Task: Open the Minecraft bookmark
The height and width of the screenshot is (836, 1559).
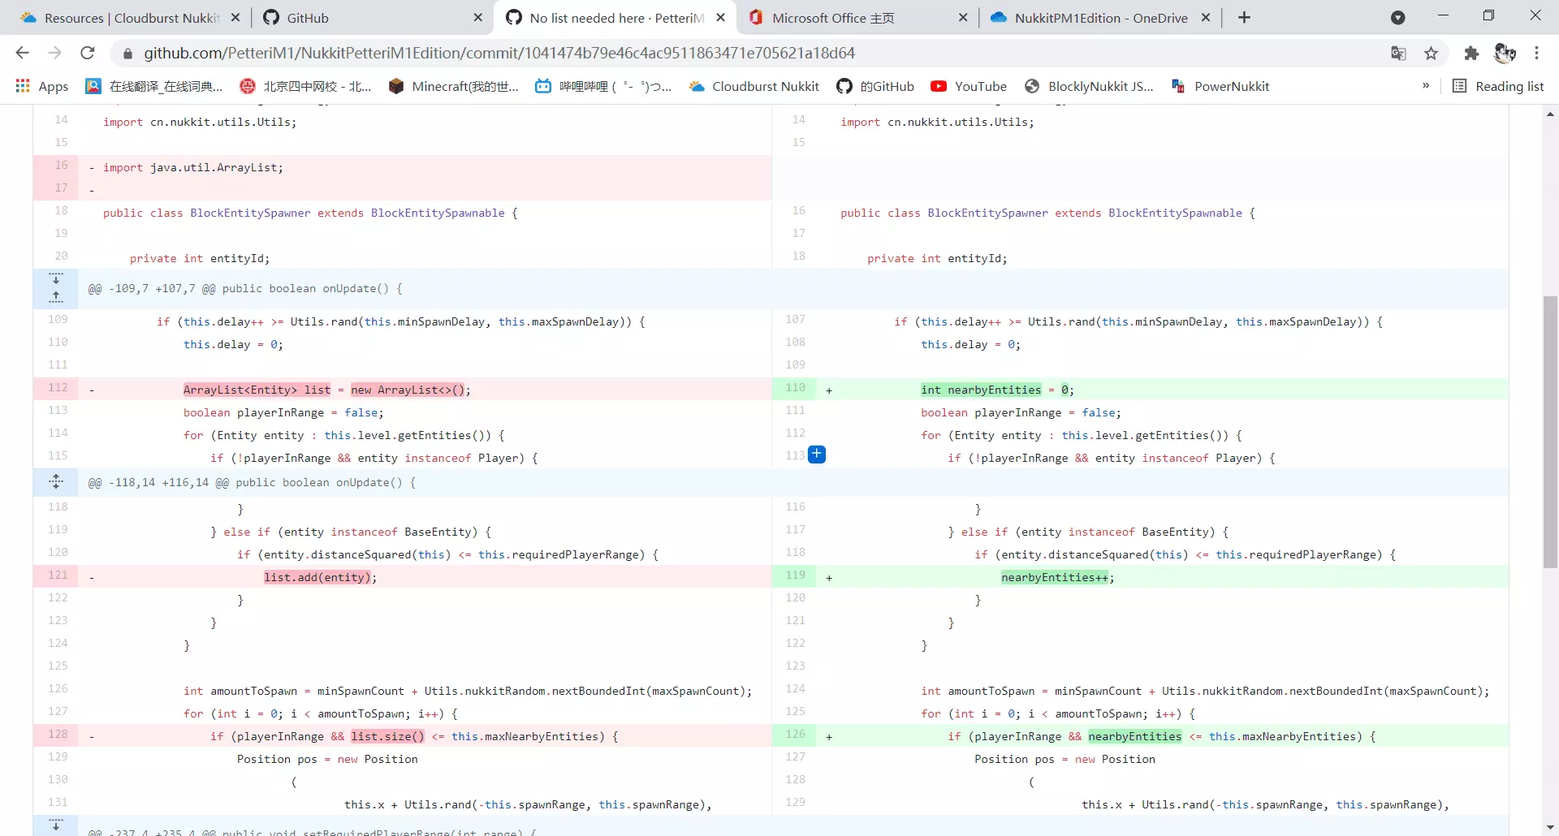Action: coord(453,86)
